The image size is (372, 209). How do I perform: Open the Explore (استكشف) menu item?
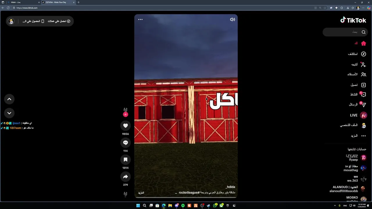click(x=357, y=54)
